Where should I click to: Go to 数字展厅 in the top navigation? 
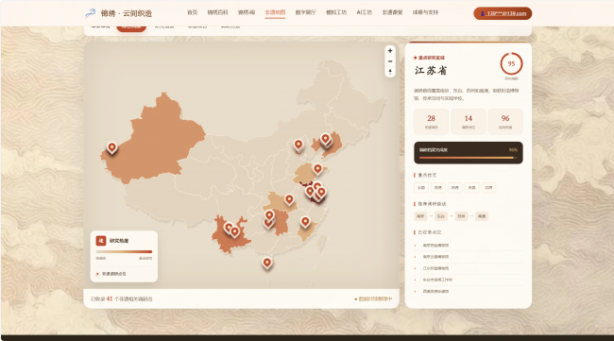305,12
